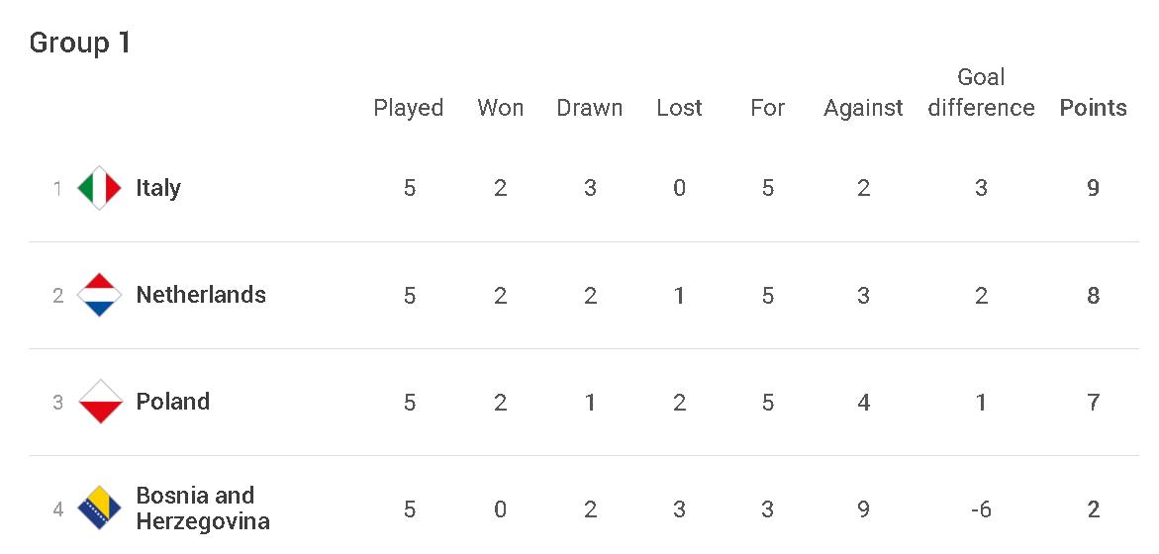Open the Netherlands team link
Viewport: 1159px width, 554px height.
pos(201,295)
